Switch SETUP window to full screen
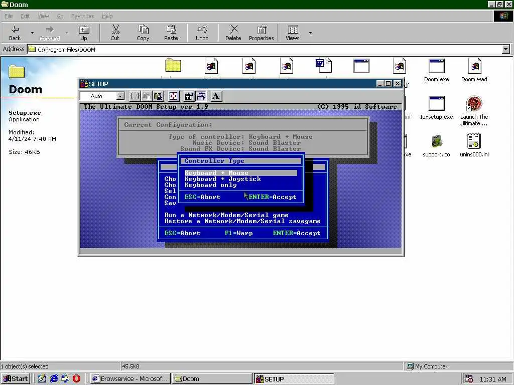The width and height of the screenshot is (514, 385). coord(173,96)
